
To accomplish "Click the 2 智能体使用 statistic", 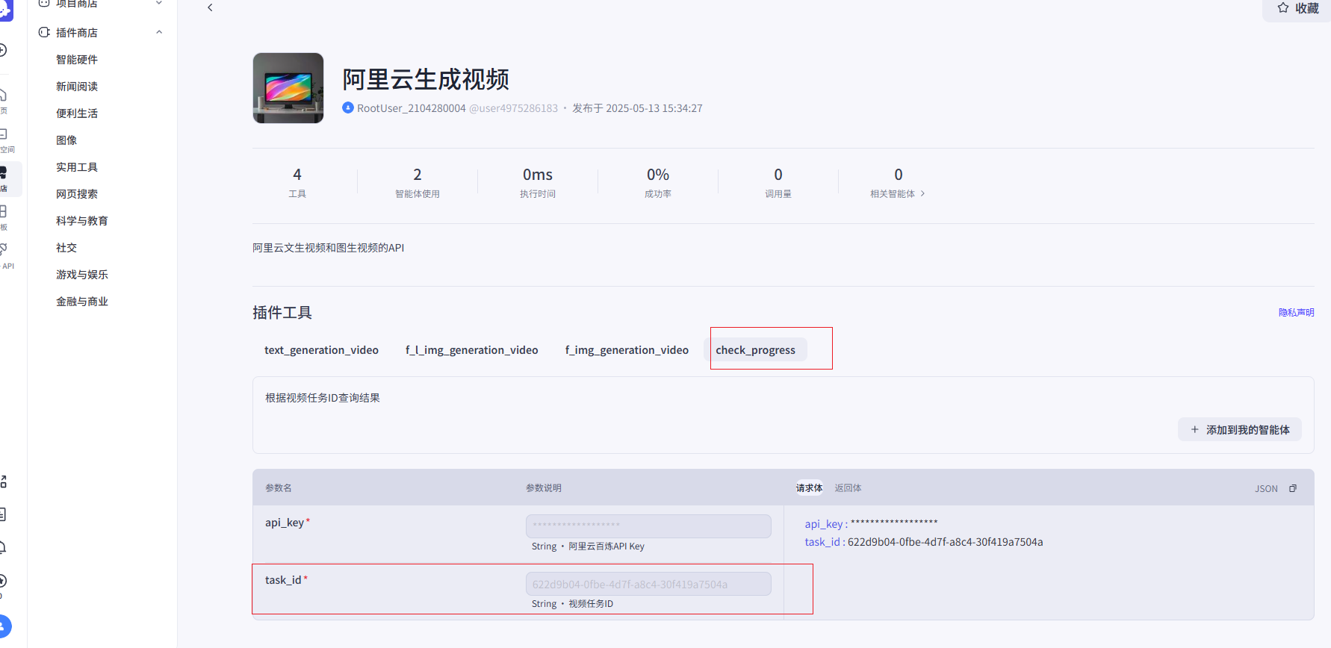I will click(418, 182).
